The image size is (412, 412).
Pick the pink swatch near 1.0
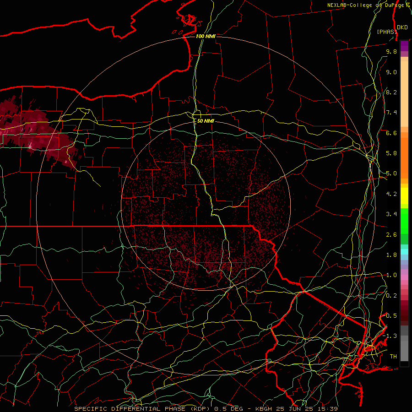click(404, 277)
